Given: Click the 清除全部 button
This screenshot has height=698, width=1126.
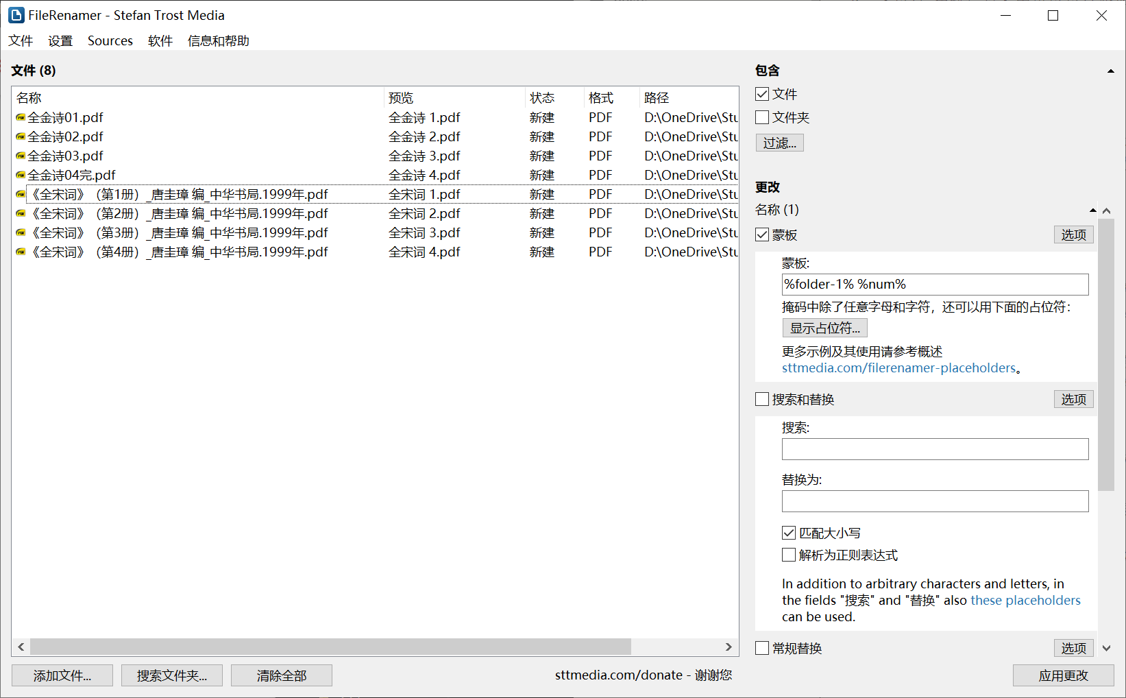Looking at the screenshot, I should pyautogui.click(x=282, y=675).
